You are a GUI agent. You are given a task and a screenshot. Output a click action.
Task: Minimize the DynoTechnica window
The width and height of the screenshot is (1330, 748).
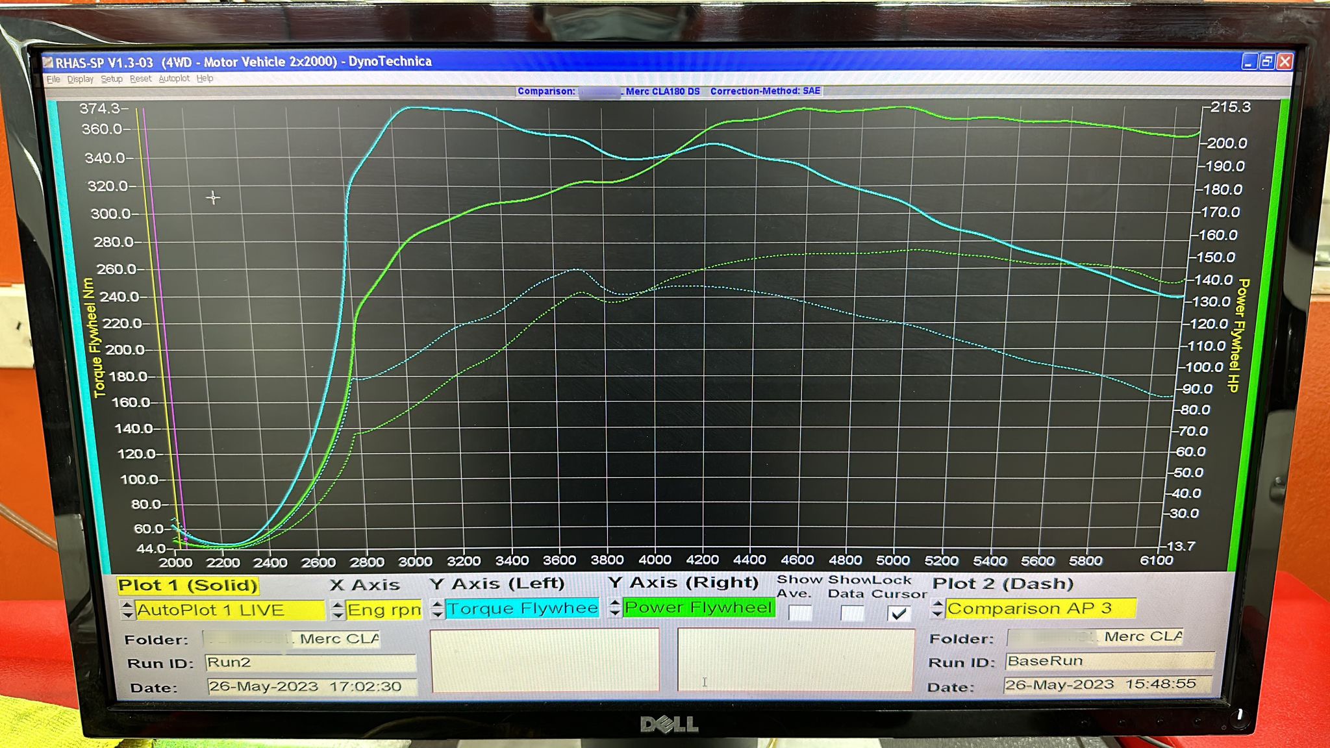tap(1249, 62)
